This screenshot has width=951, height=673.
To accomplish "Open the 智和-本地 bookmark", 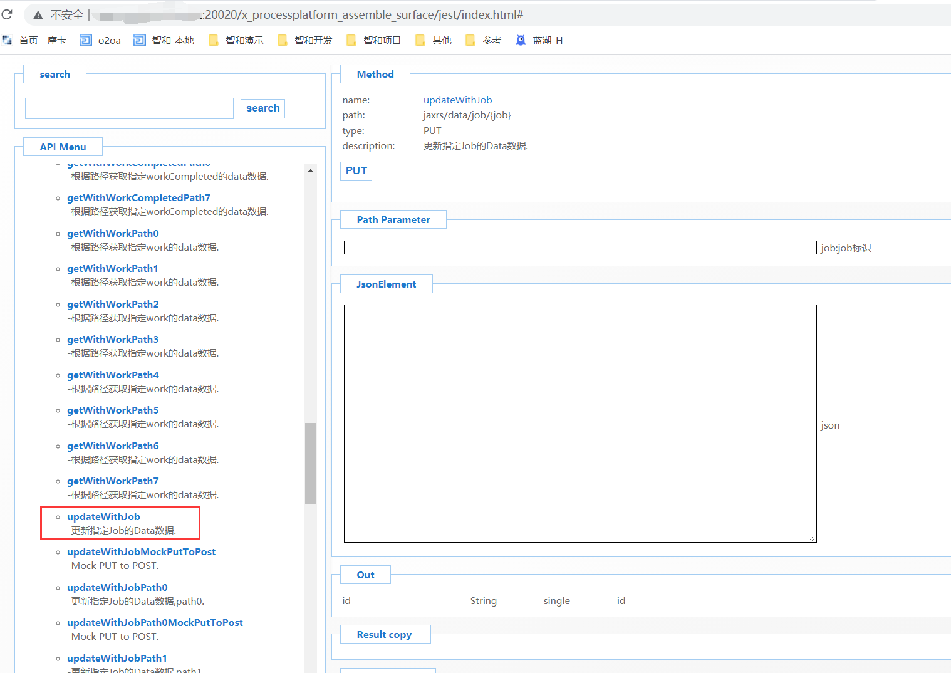I will 164,41.
